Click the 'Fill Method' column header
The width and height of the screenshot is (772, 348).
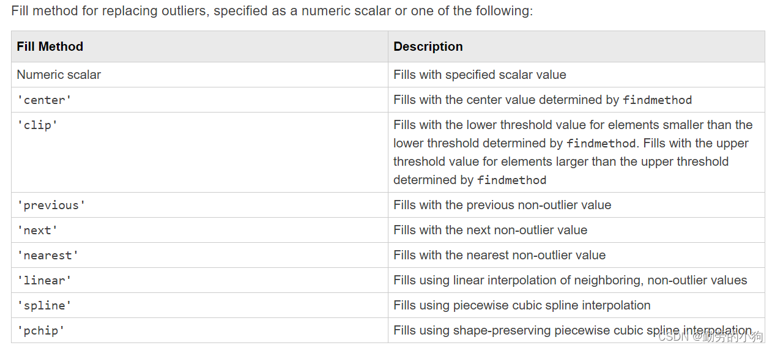tap(50, 46)
